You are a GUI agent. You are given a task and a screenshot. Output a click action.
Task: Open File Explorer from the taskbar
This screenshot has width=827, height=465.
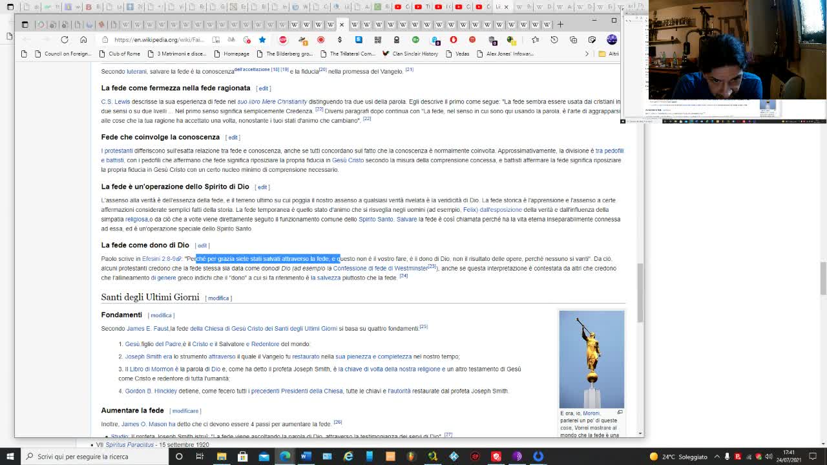(x=222, y=457)
